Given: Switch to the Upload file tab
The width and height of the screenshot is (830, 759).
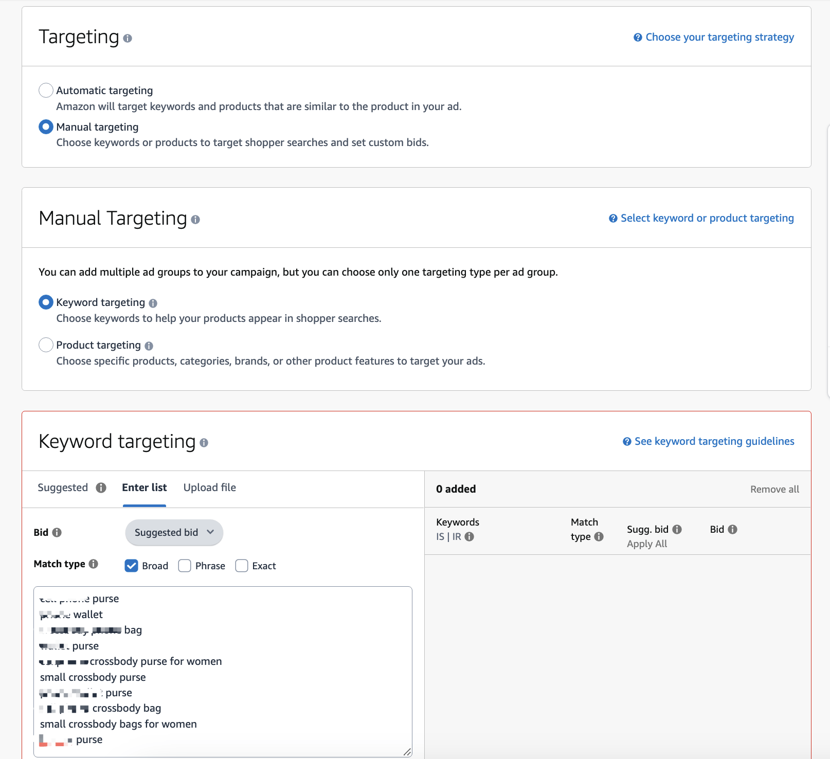Looking at the screenshot, I should [x=210, y=487].
